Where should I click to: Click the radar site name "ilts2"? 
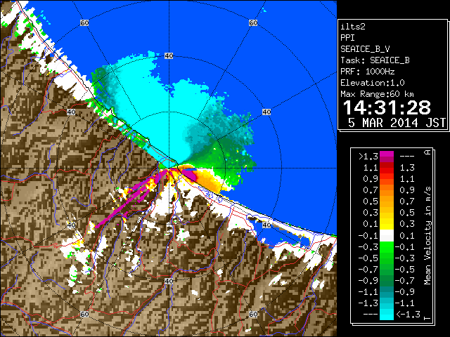pos(353,27)
